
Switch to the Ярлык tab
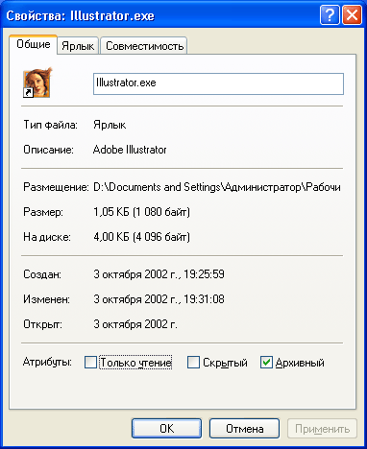(x=78, y=46)
